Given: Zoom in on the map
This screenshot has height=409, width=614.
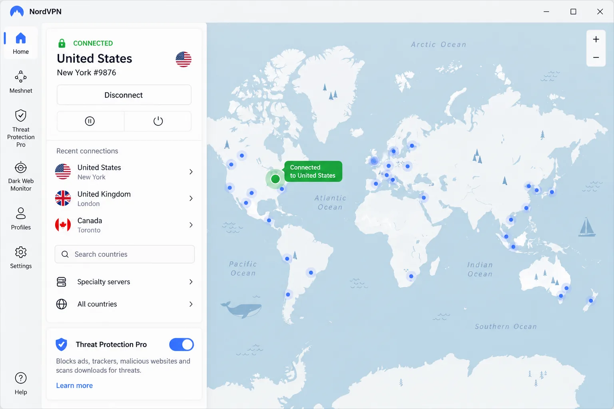Looking at the screenshot, I should [596, 39].
